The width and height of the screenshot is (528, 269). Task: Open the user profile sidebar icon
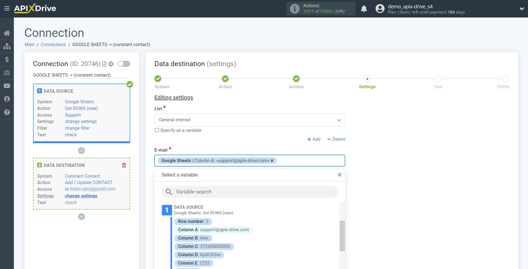tap(7, 99)
